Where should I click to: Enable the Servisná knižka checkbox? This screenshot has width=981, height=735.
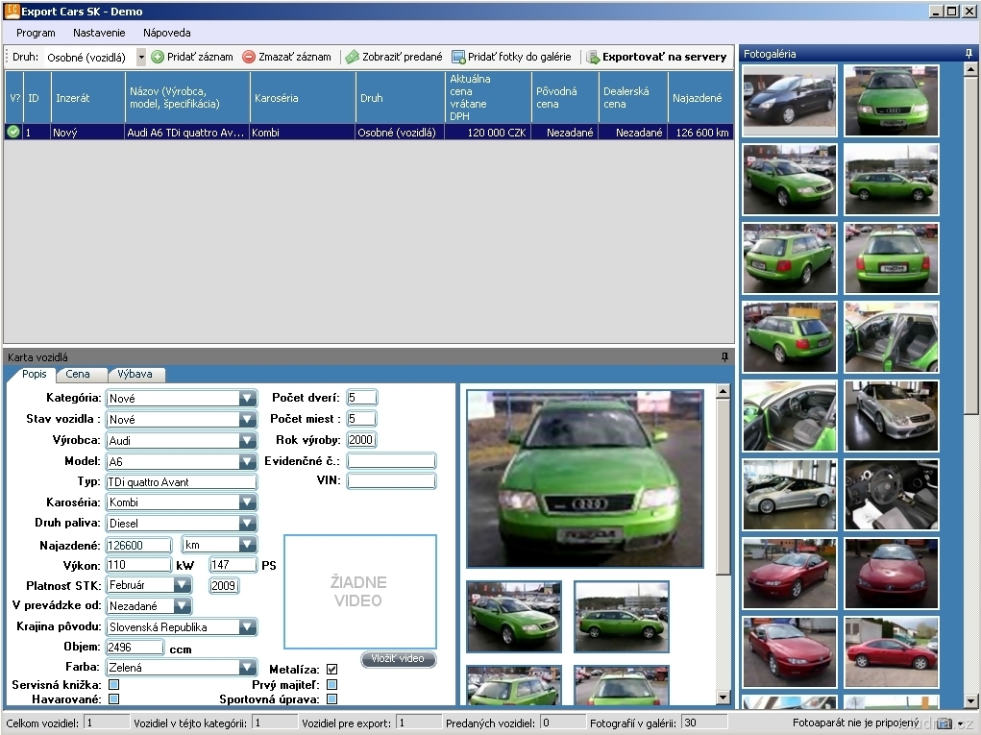pyautogui.click(x=113, y=684)
